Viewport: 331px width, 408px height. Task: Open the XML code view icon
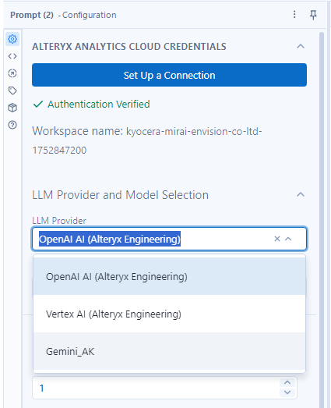point(12,56)
